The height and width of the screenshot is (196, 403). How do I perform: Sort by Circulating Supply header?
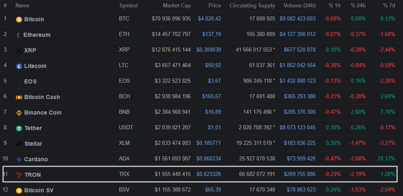[252, 6]
